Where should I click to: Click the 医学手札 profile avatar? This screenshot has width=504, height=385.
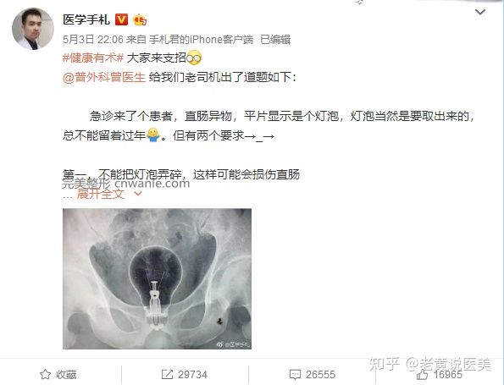coord(32,29)
